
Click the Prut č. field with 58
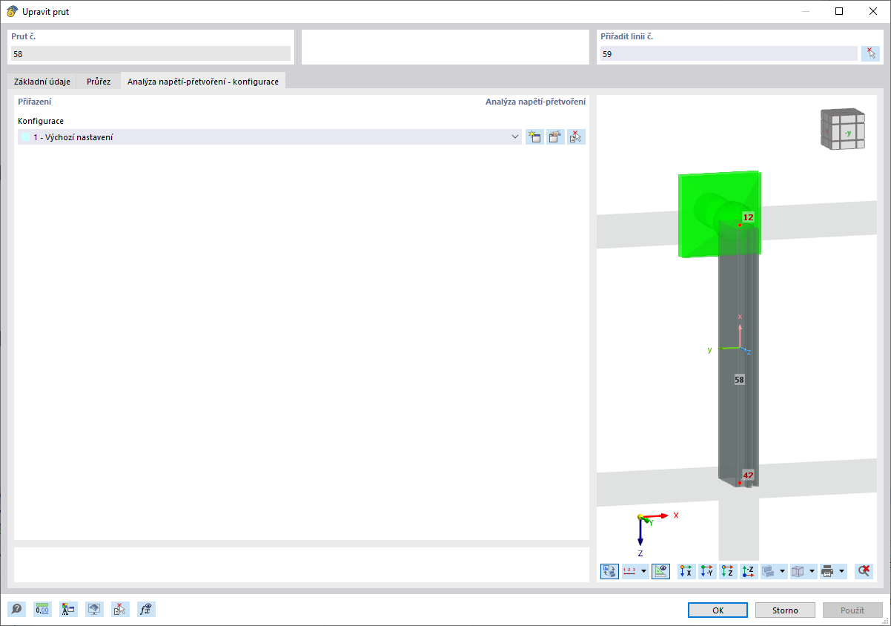click(x=150, y=53)
